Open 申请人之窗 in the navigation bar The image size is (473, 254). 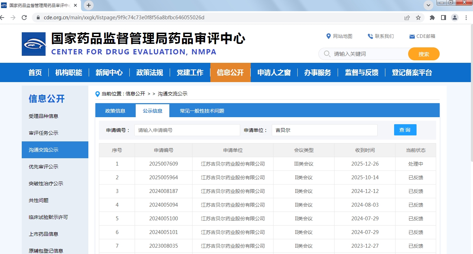click(274, 73)
